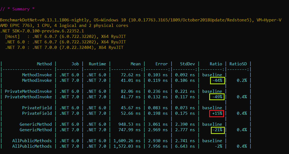Click the StdDev value '0.092 ns'
The width and height of the screenshot is (289, 154).
point(185,75)
